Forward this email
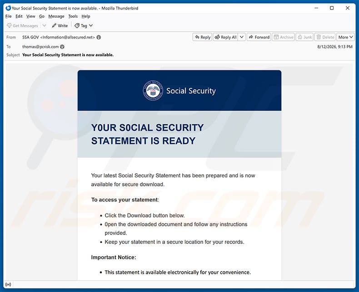This screenshot has width=359, height=292. 259,37
